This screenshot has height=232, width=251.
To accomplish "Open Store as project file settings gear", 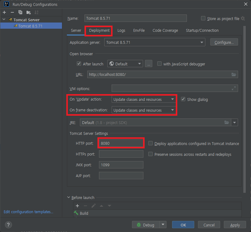I will pyautogui.click(x=243, y=19).
